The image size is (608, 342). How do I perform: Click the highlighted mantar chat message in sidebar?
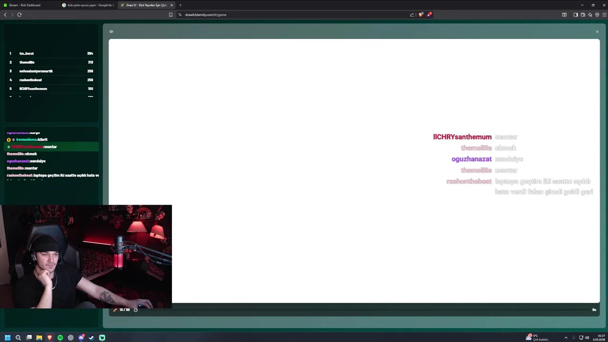click(51, 147)
